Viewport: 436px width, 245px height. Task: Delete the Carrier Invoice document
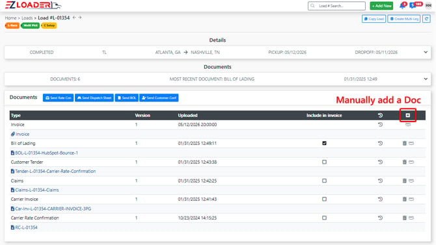pyautogui.click(x=405, y=199)
